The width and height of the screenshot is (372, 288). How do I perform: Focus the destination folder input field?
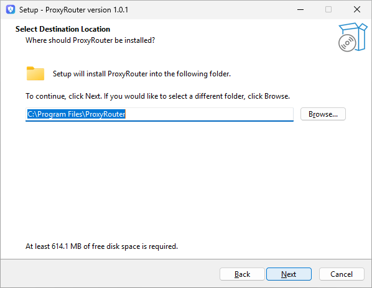(x=159, y=114)
